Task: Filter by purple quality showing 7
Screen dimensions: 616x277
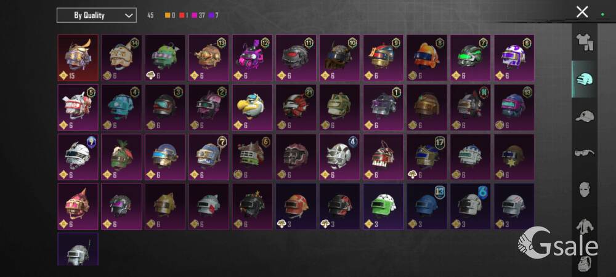Action: (x=214, y=15)
